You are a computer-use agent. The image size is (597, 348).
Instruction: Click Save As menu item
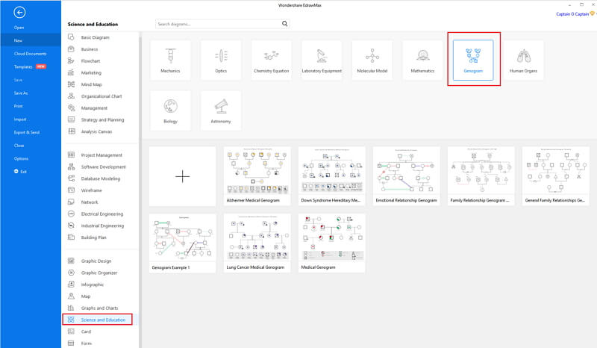click(21, 93)
